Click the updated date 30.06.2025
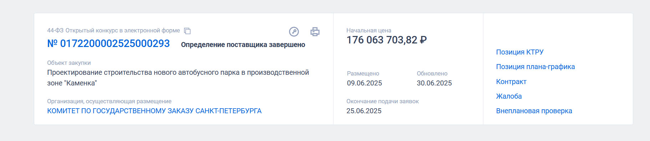This screenshot has height=141, width=650. (434, 83)
